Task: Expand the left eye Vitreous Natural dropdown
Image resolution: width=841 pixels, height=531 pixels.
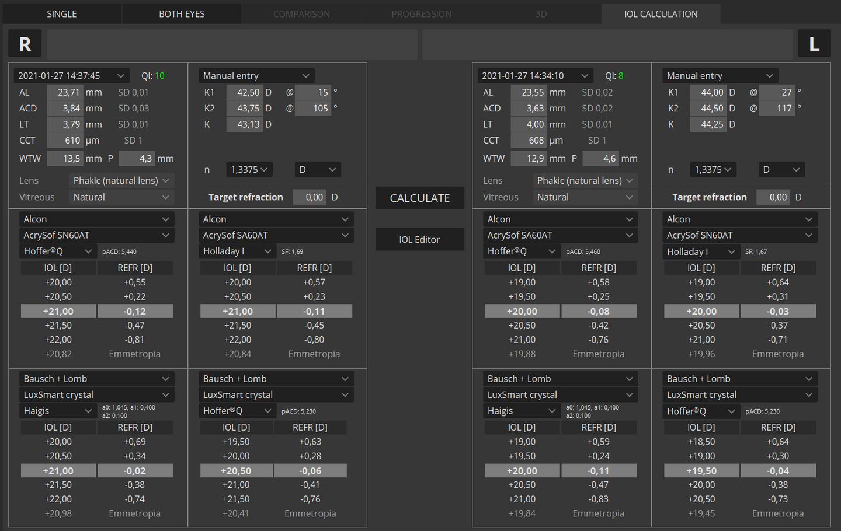Action: click(x=585, y=197)
